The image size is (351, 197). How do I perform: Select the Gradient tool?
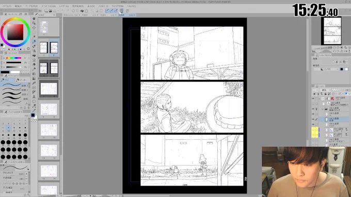pyautogui.click(x=34, y=78)
